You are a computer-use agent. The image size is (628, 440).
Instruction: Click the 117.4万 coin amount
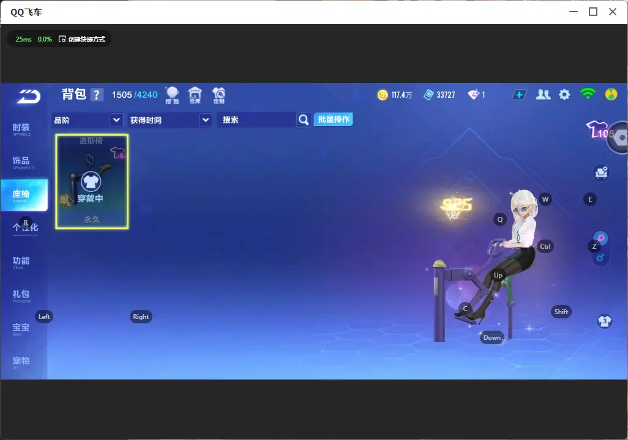coord(402,95)
